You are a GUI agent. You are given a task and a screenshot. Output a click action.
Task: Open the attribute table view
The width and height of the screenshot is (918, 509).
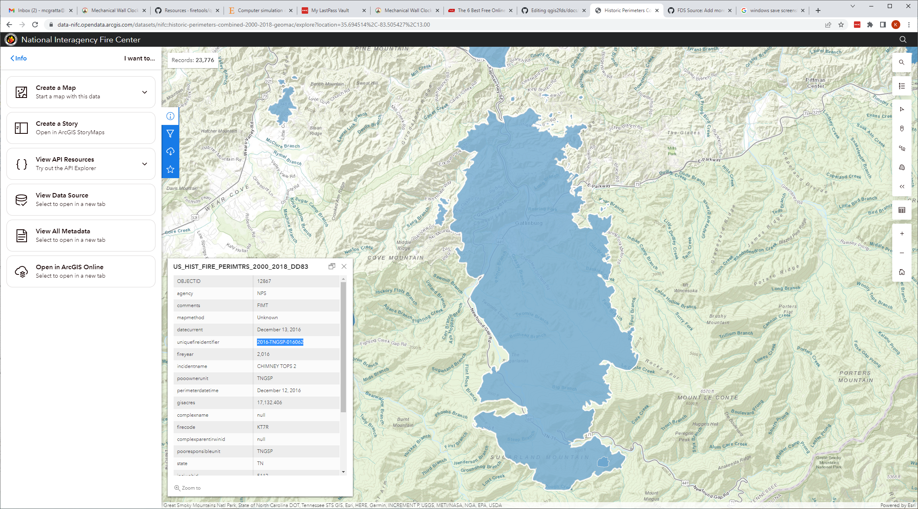901,210
